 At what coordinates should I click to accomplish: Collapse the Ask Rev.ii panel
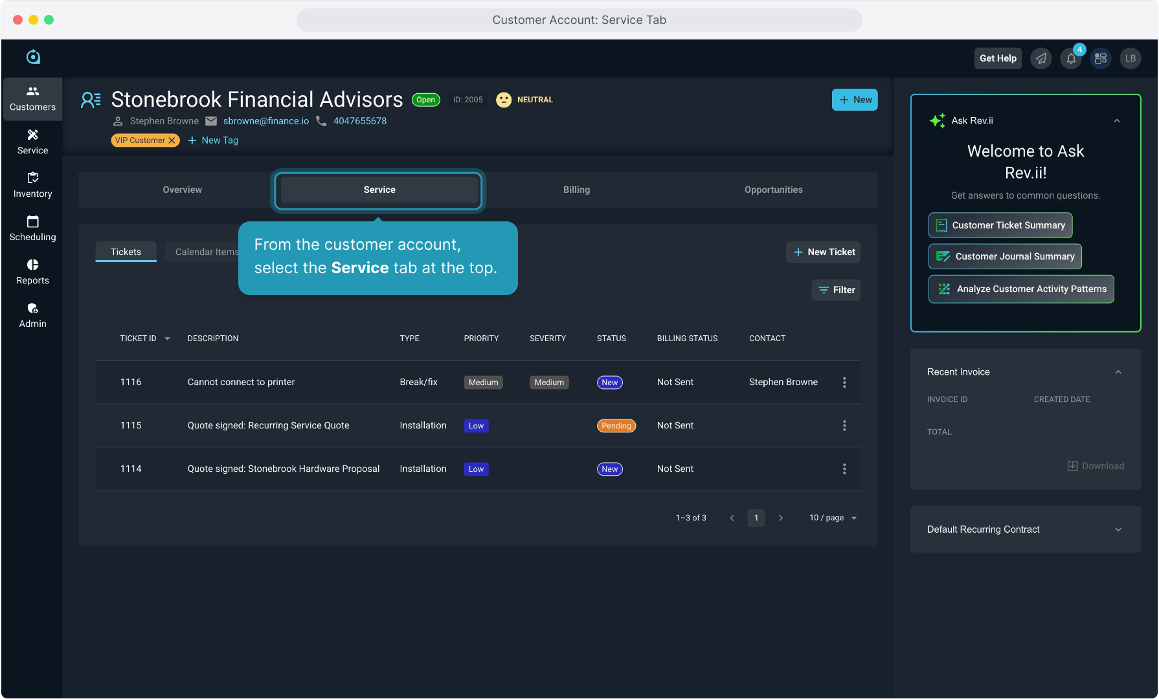[x=1117, y=121]
